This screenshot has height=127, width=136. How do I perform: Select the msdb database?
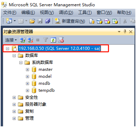pos(44,83)
